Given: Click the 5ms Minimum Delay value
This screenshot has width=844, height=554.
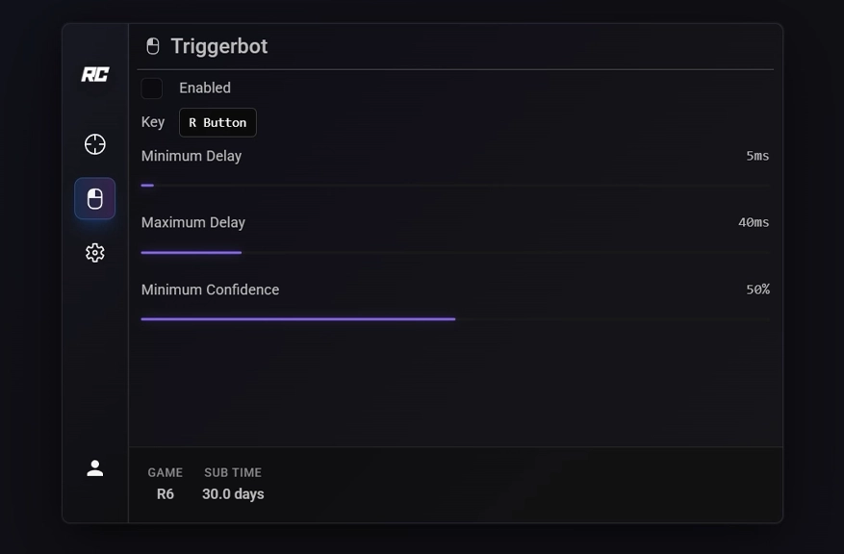Looking at the screenshot, I should click(x=757, y=156).
